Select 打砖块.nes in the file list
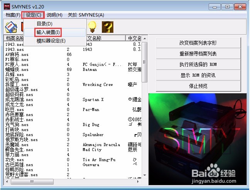250x190 pixels. pyautogui.click(x=17, y=129)
